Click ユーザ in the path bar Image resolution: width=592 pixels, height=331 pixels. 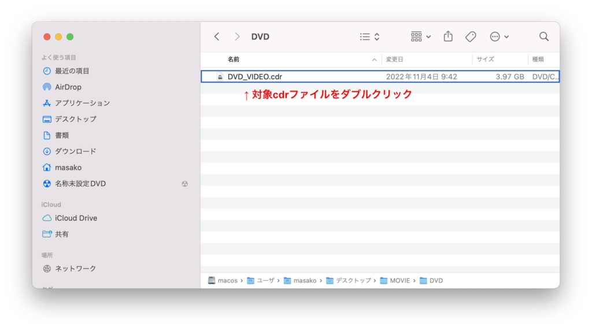click(x=261, y=281)
